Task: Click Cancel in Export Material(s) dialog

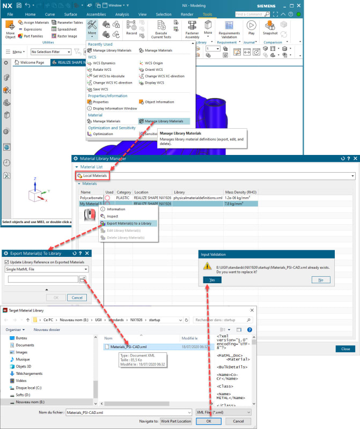Action: click(x=77, y=298)
